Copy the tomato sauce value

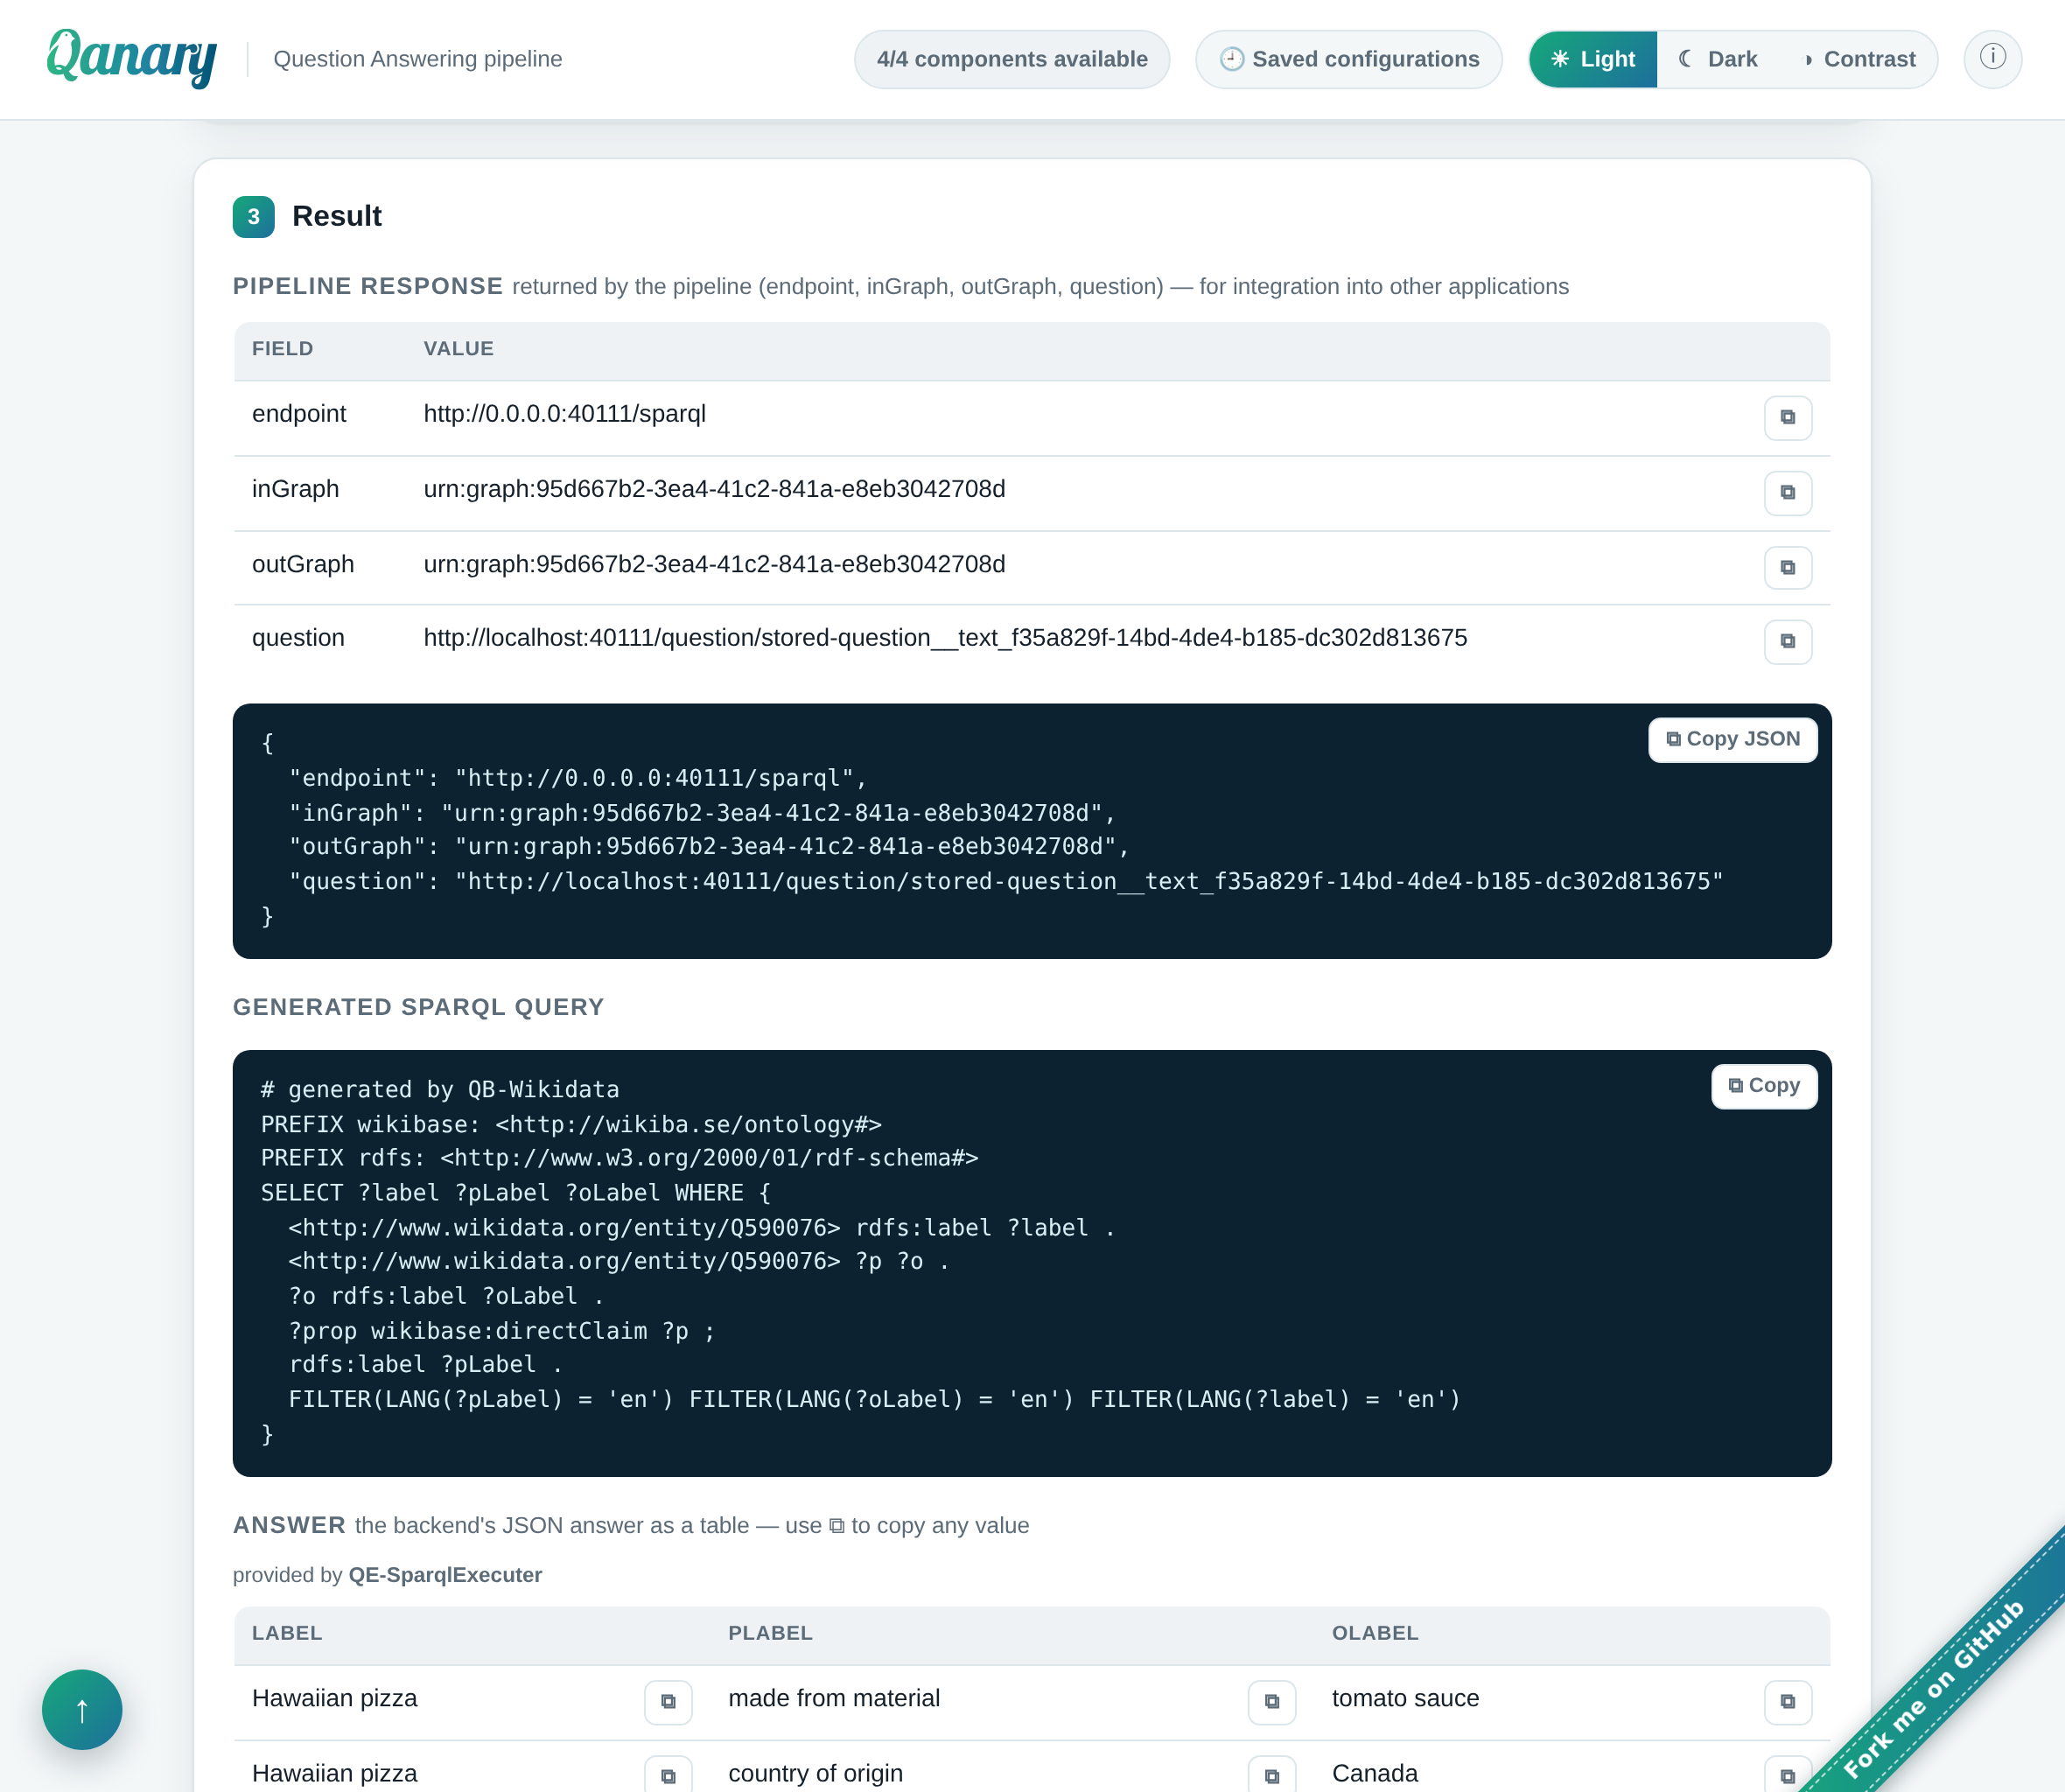tap(1788, 1701)
